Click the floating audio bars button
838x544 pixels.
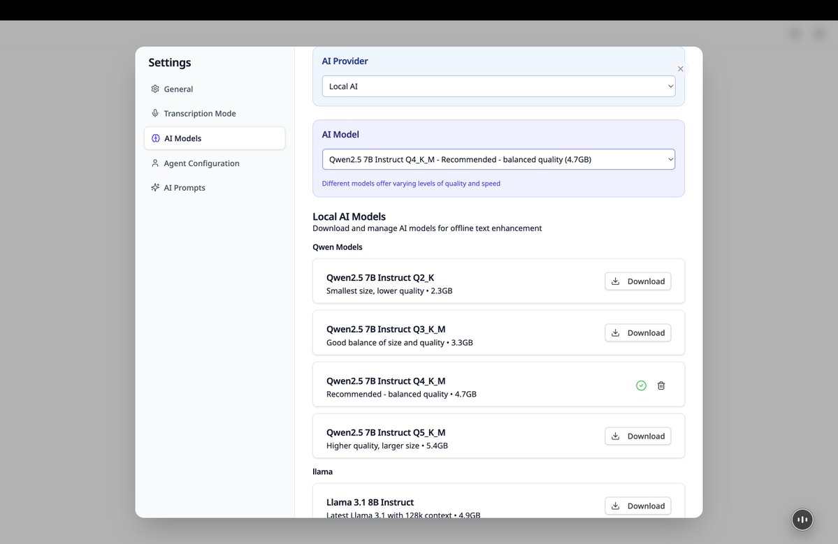coord(802,520)
